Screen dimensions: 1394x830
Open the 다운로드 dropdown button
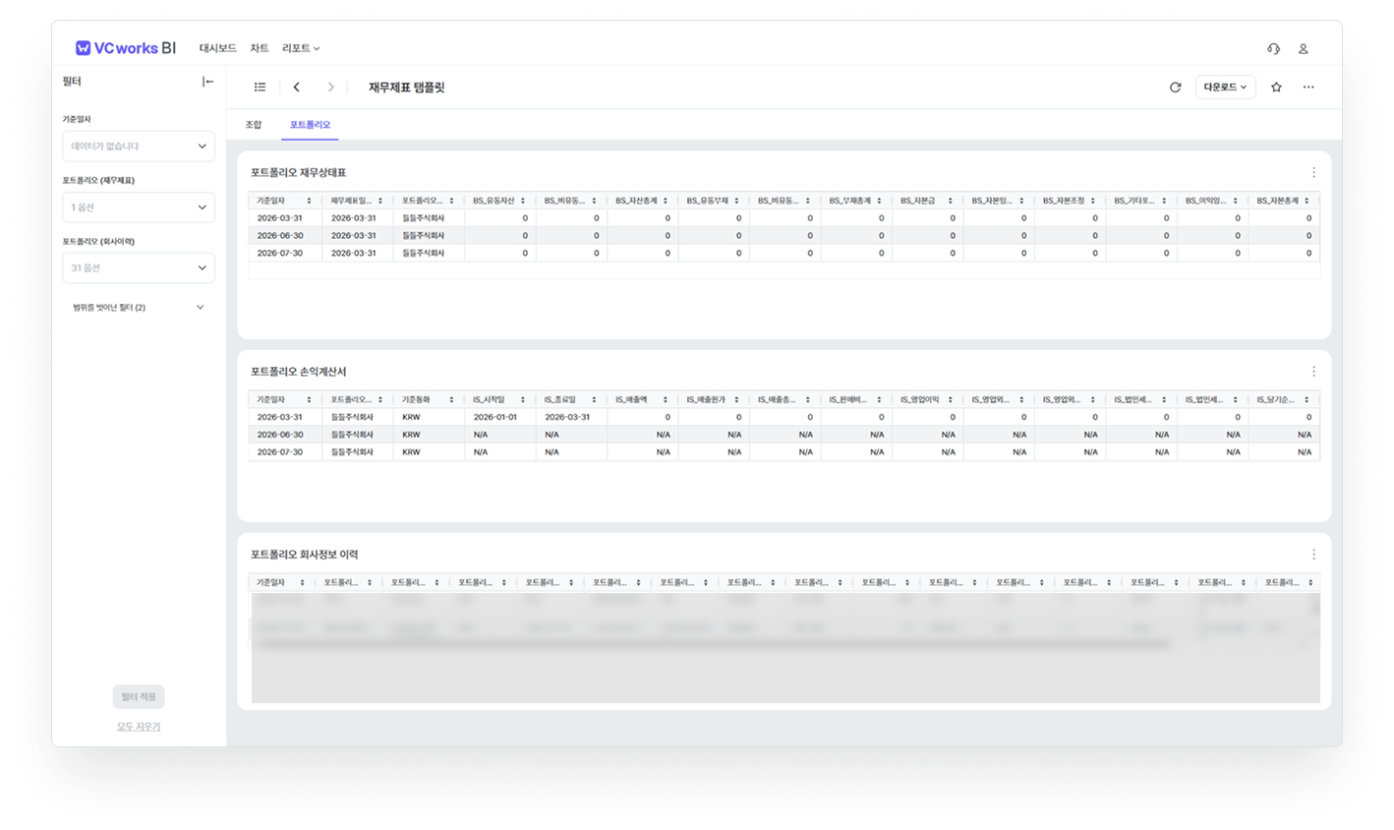1225,88
